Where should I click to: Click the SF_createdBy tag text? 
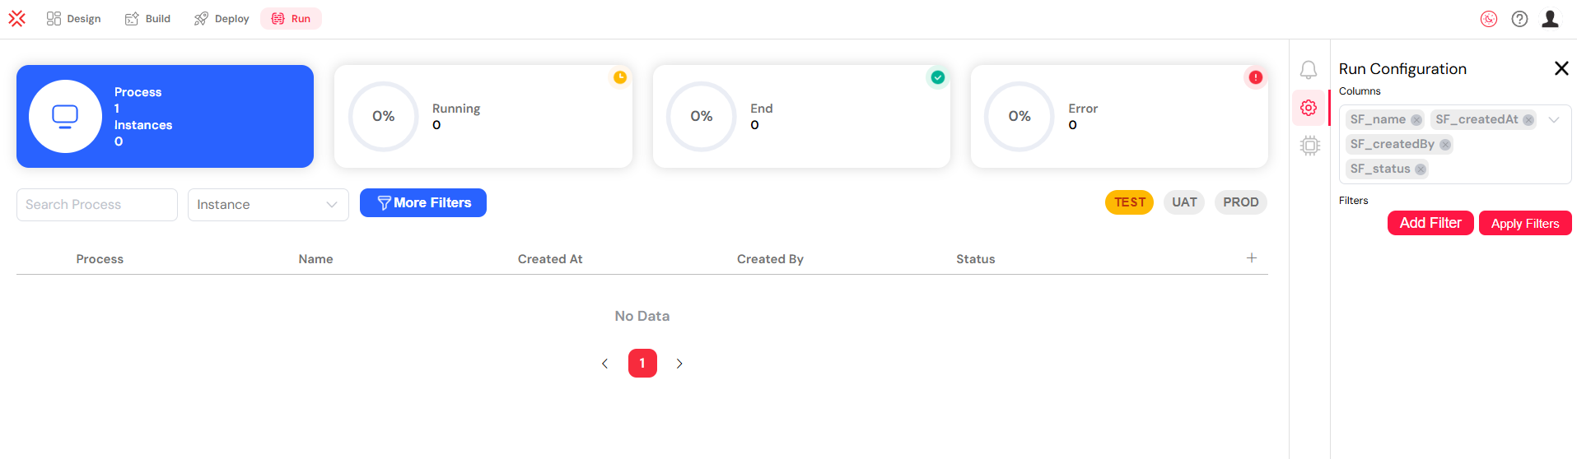[x=1392, y=144]
